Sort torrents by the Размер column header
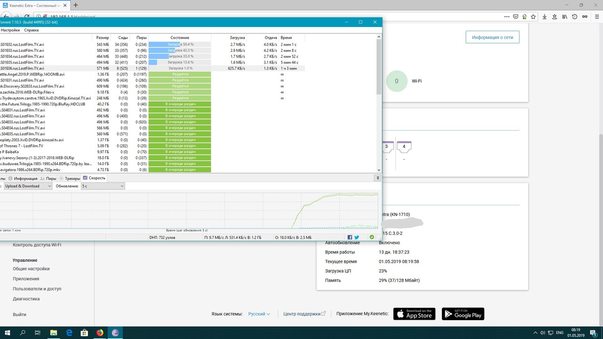 pyautogui.click(x=103, y=38)
